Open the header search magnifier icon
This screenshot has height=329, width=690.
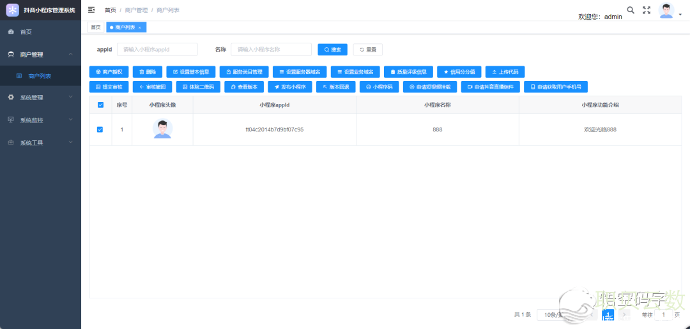click(x=631, y=10)
